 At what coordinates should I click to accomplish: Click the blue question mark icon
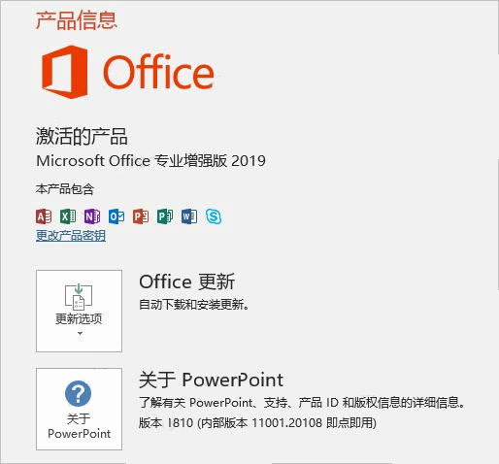pyautogui.click(x=79, y=393)
